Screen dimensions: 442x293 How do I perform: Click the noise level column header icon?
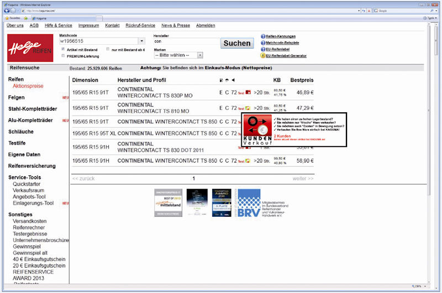[233, 80]
